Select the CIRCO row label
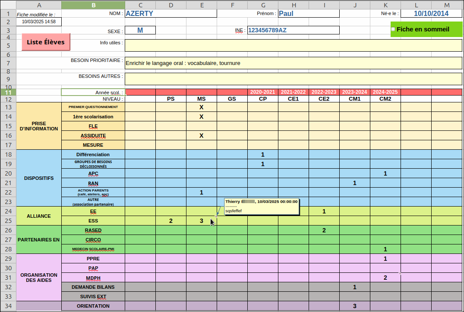The image size is (464, 312). [x=93, y=240]
